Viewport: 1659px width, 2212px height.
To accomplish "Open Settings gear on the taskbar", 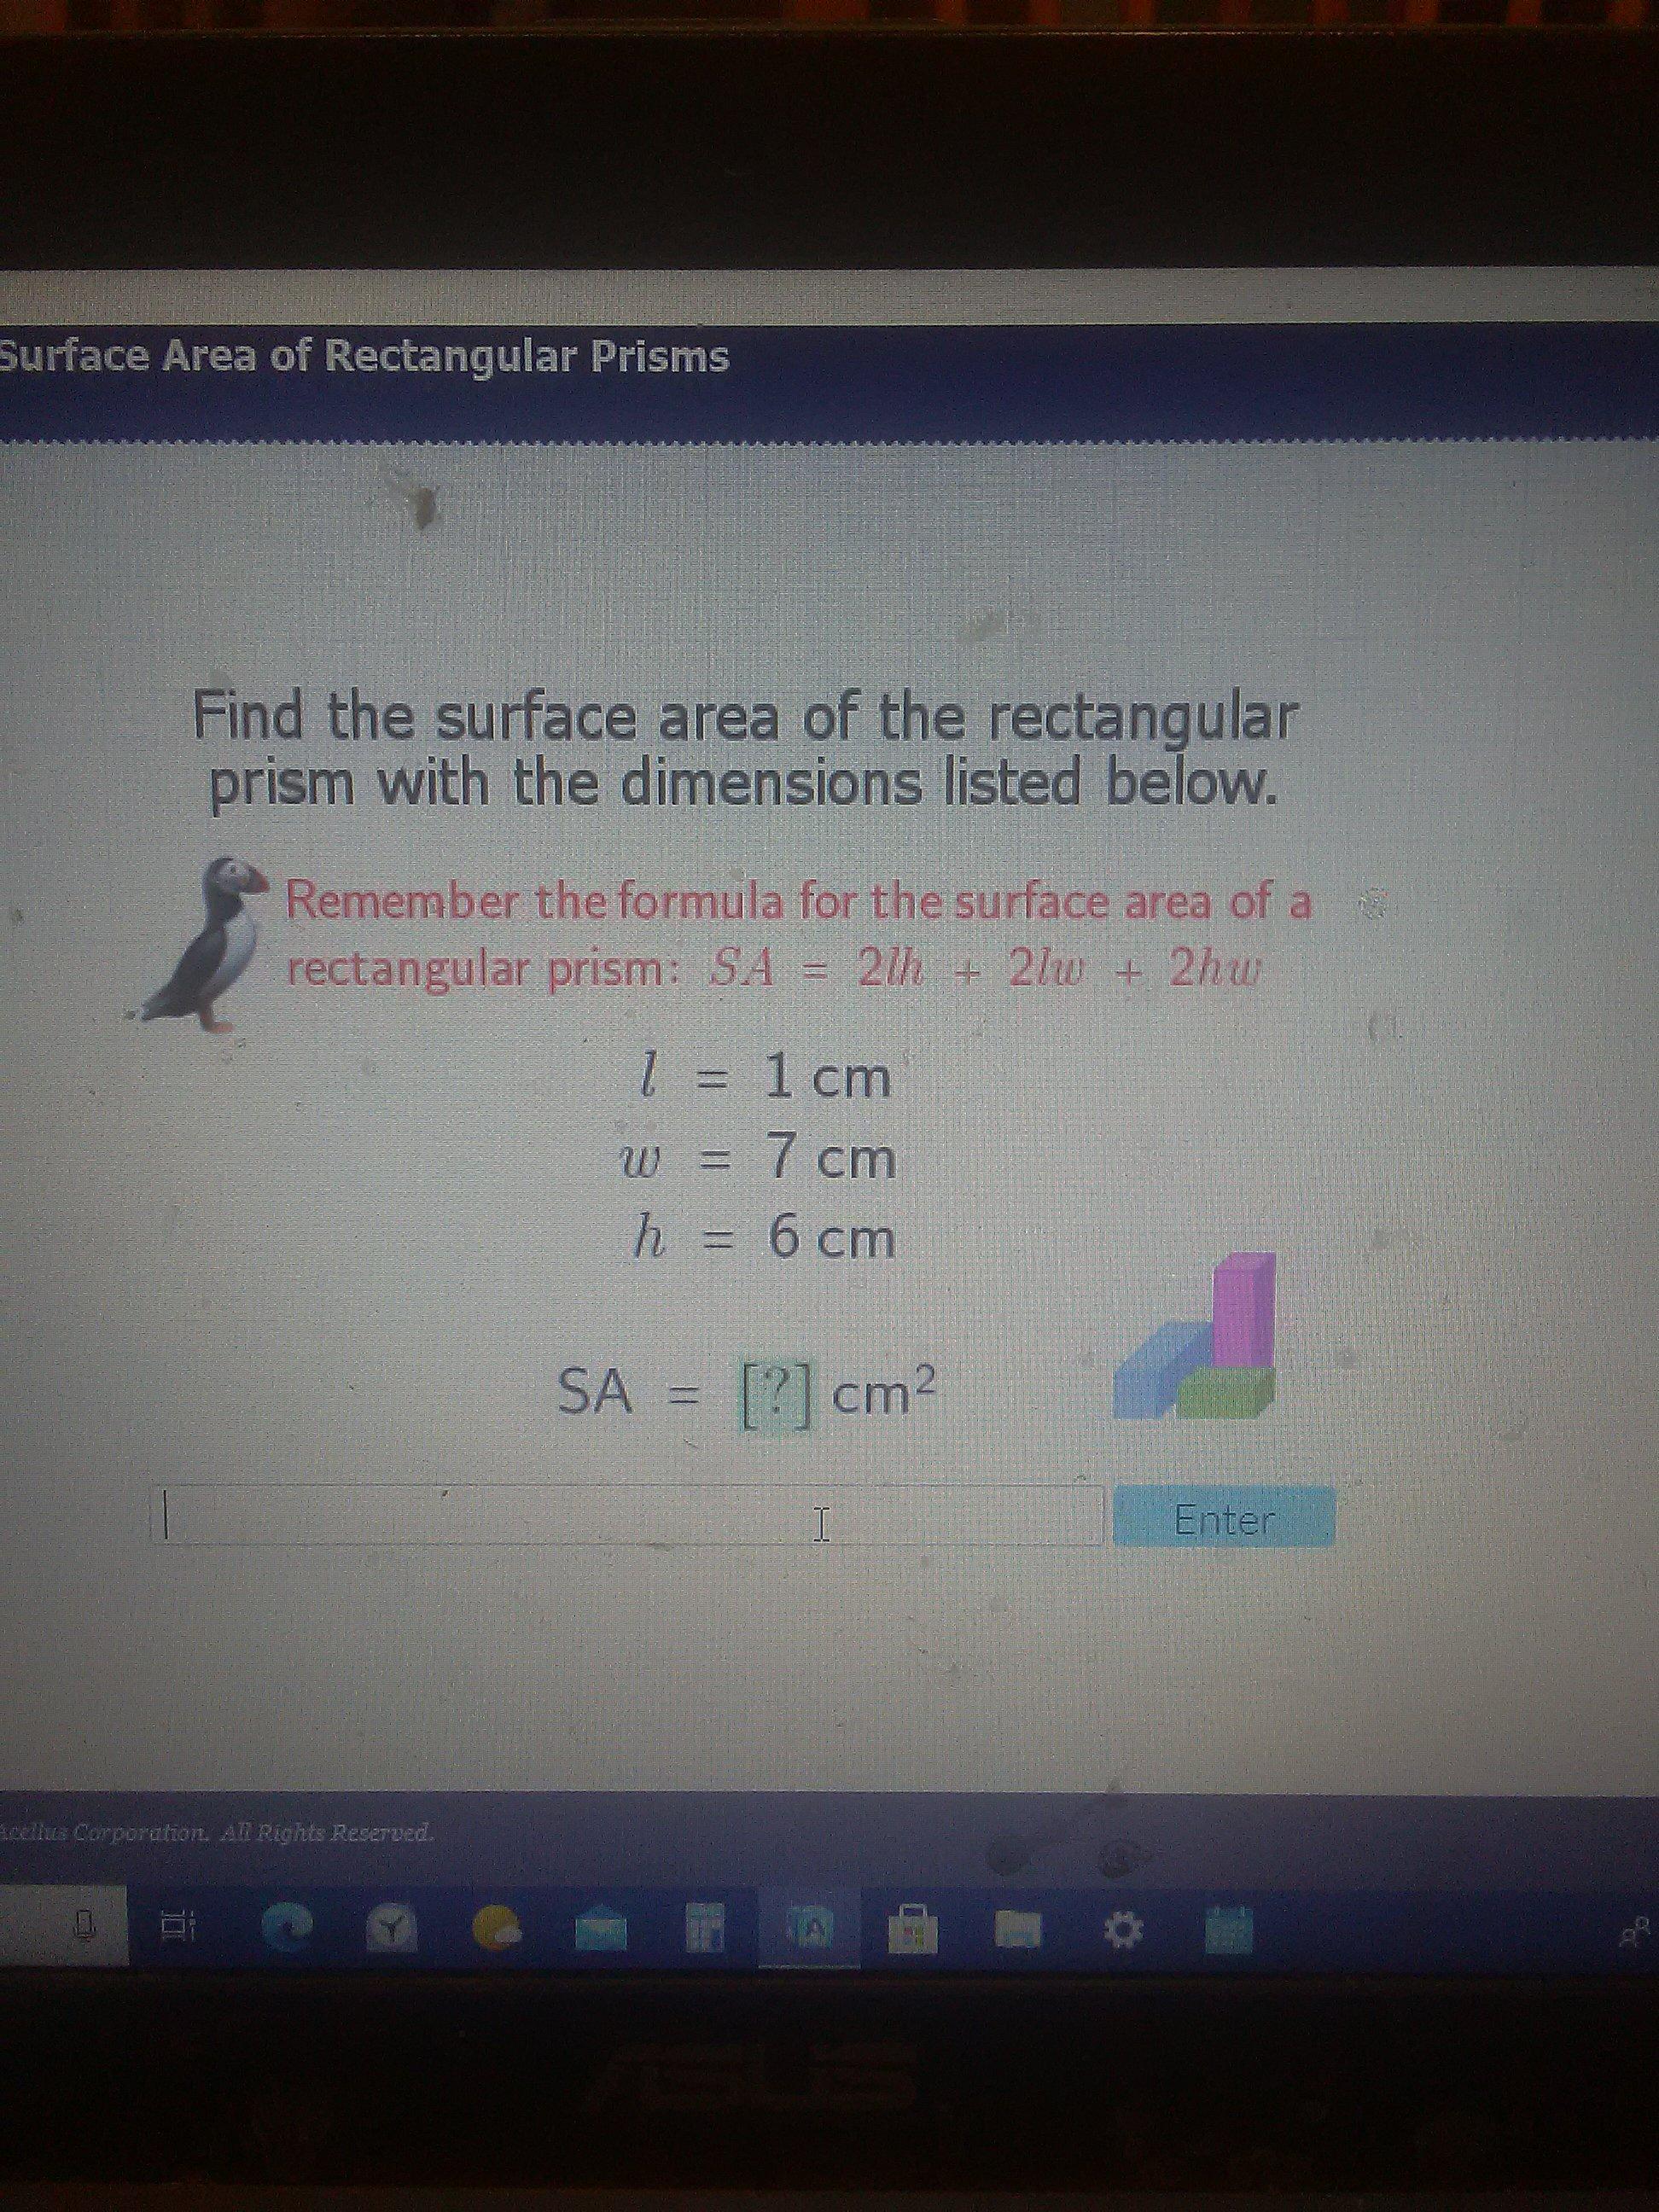I will click(x=1122, y=1929).
